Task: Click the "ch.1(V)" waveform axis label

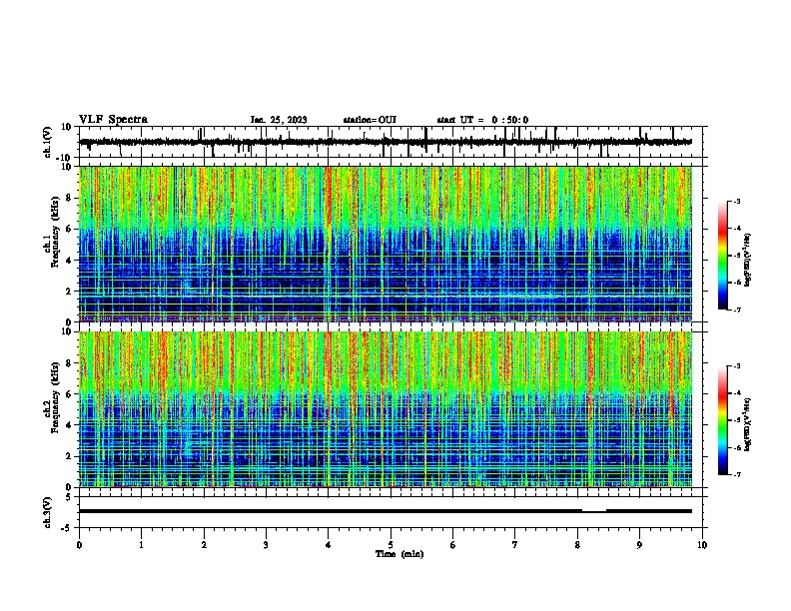Action: point(48,142)
